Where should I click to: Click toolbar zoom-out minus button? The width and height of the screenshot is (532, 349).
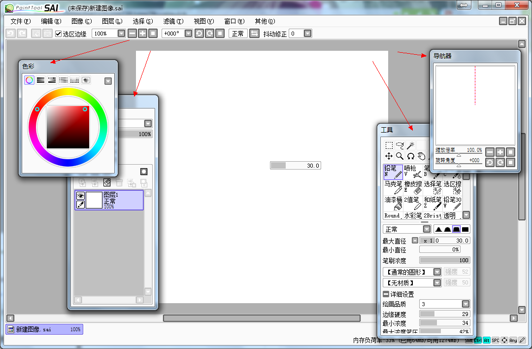pyautogui.click(x=133, y=33)
